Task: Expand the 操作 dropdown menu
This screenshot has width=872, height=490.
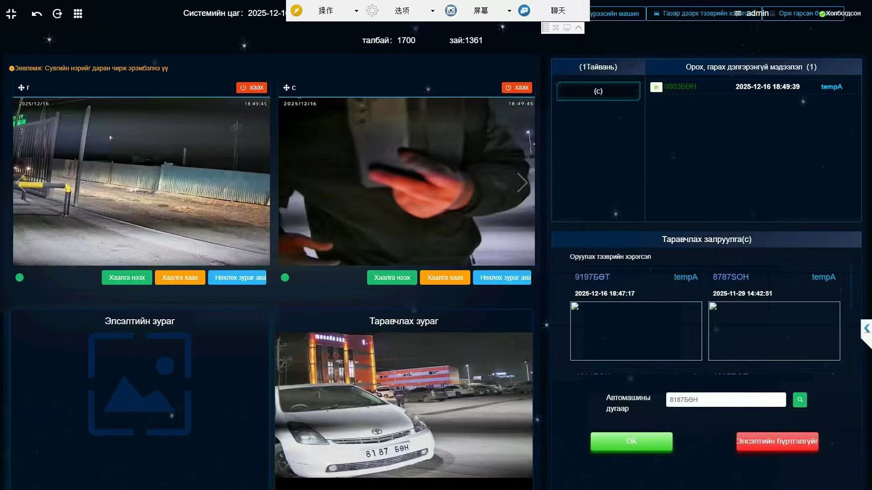Action: 356,11
